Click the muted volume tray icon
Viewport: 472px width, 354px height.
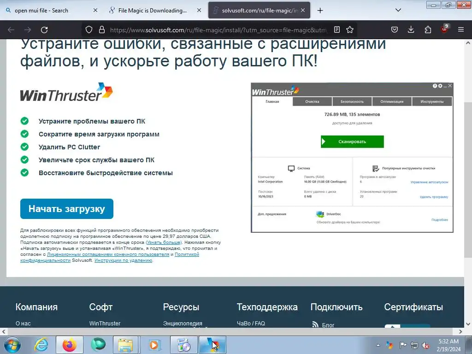(425, 345)
